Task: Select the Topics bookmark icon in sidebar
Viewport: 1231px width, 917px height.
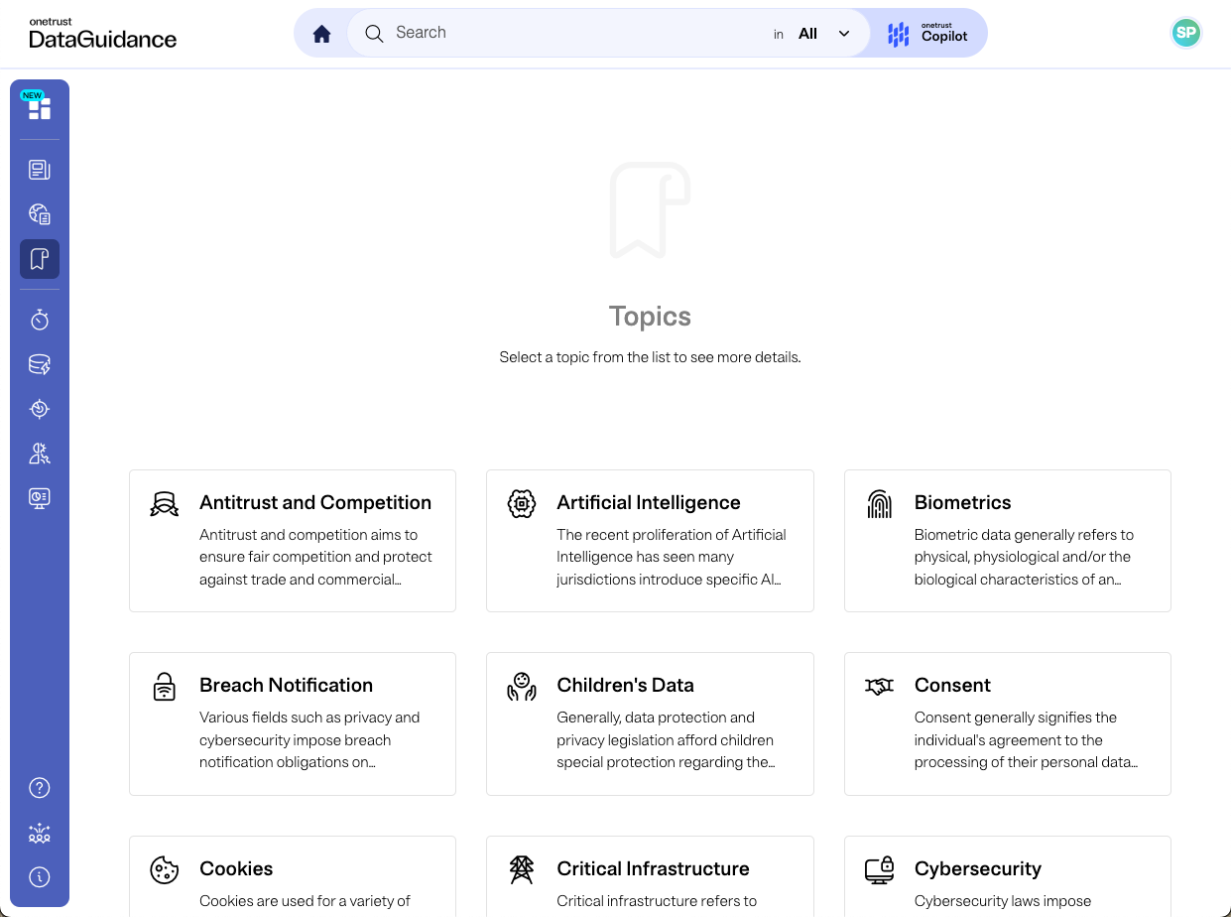Action: coord(40,259)
